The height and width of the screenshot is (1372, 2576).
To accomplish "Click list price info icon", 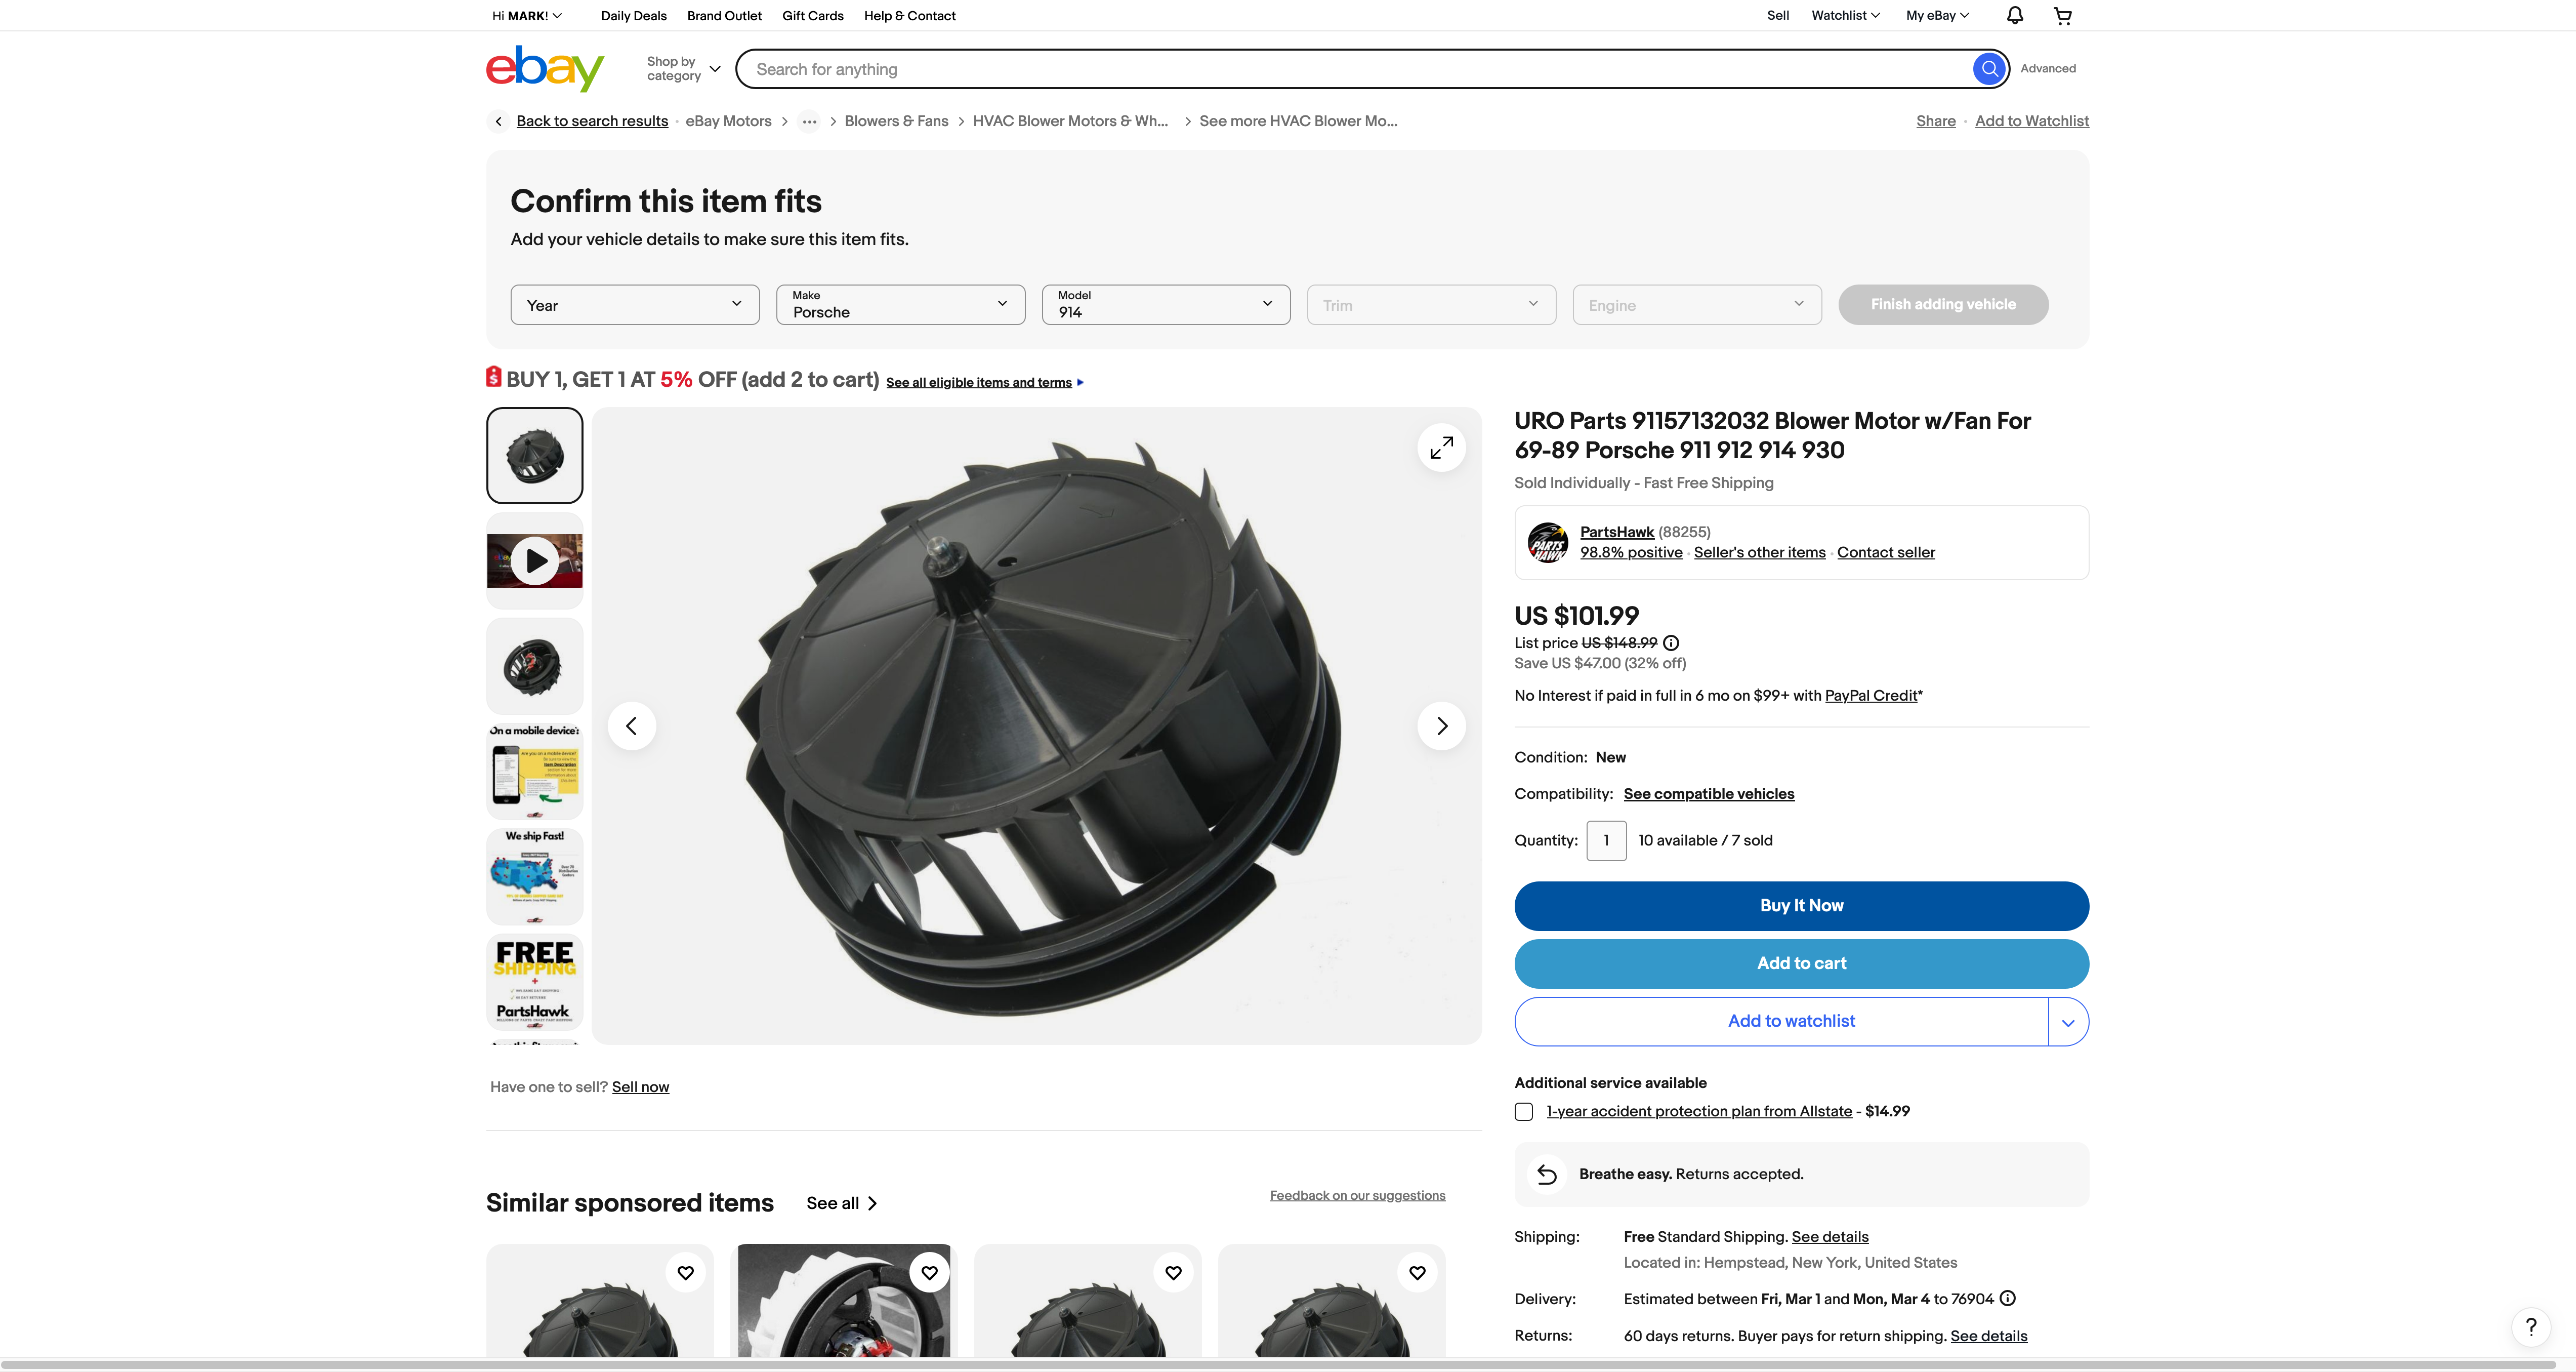I will pyautogui.click(x=1671, y=643).
